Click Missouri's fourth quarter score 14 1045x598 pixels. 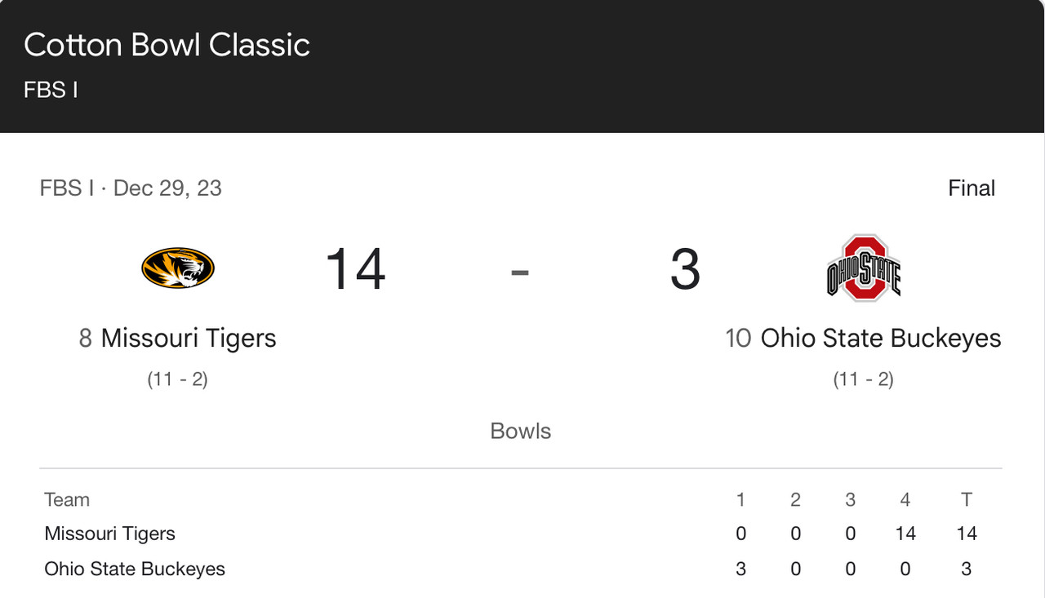[905, 534]
